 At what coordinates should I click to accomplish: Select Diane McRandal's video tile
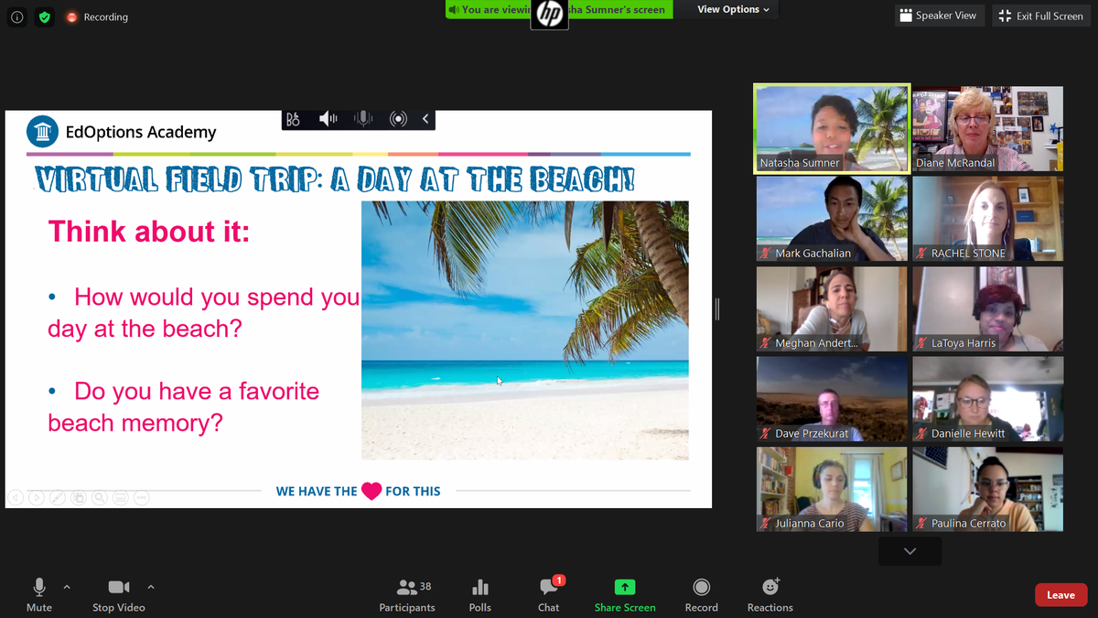coord(988,128)
